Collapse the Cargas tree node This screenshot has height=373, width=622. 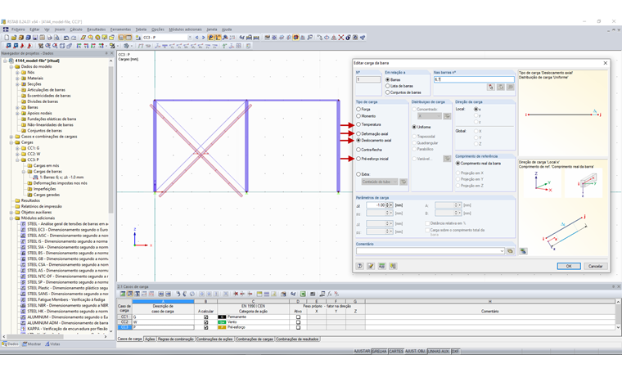(x=11, y=142)
